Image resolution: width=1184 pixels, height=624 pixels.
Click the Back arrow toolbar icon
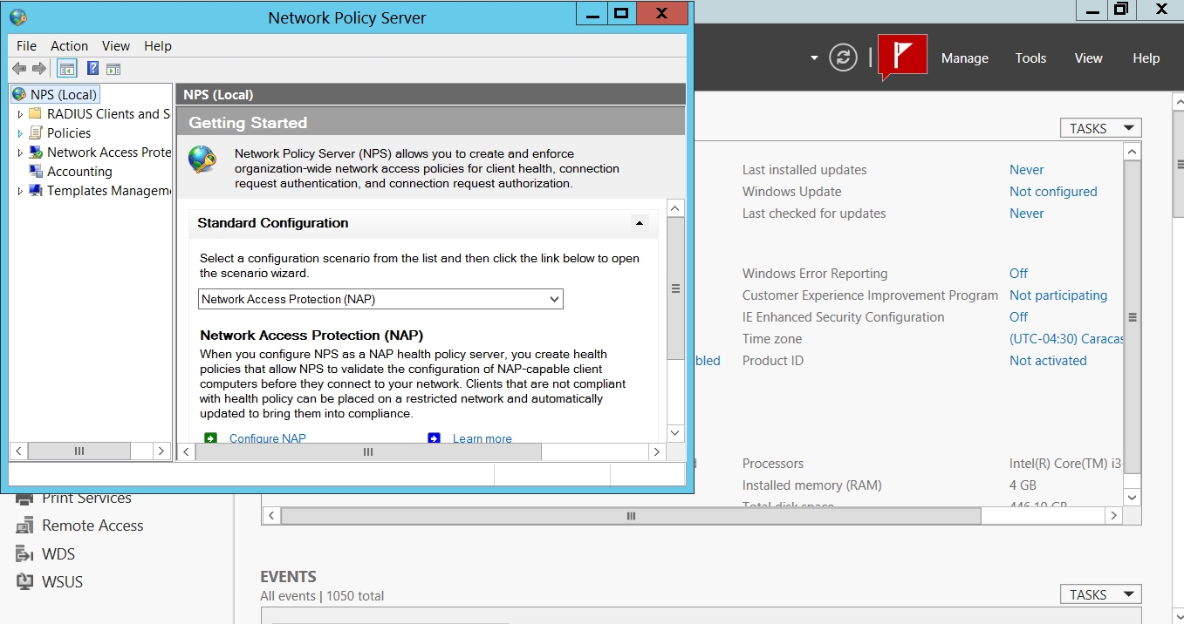coord(19,69)
